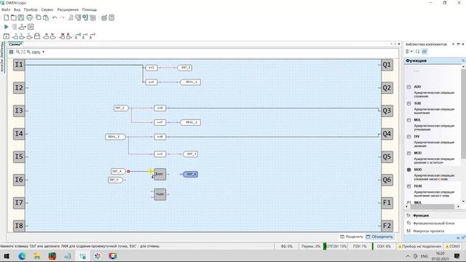Click the fit-to-screen icon in schema toolbar
This screenshot has height=262, width=466.
[23, 52]
